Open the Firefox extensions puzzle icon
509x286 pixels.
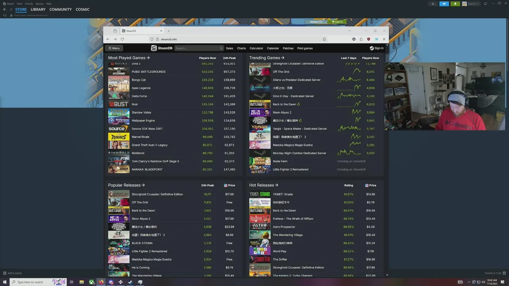(x=361, y=39)
